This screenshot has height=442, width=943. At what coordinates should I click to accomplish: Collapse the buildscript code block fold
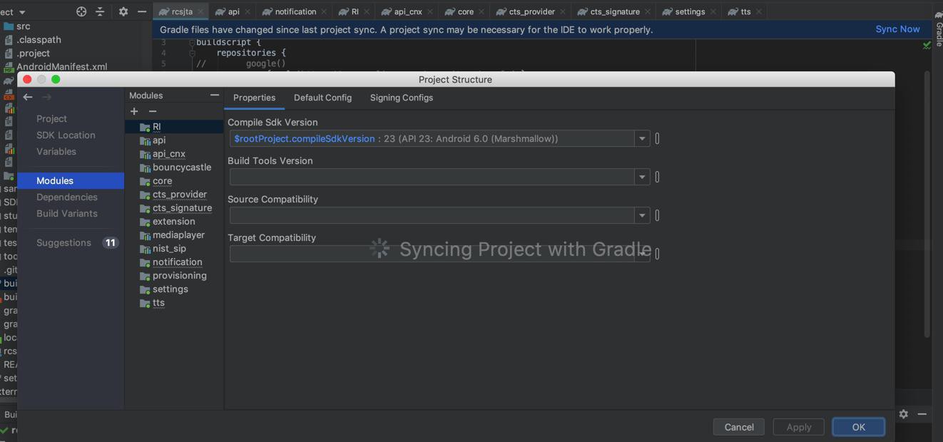[x=192, y=42]
